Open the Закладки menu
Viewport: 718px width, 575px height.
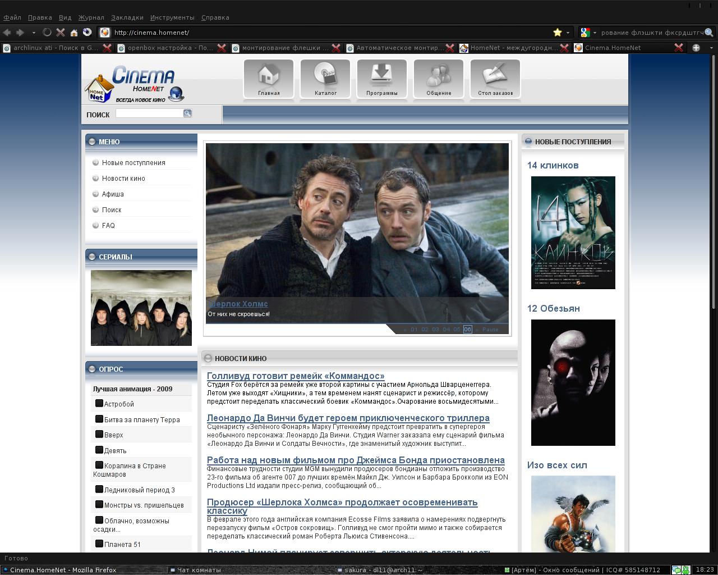(x=127, y=17)
